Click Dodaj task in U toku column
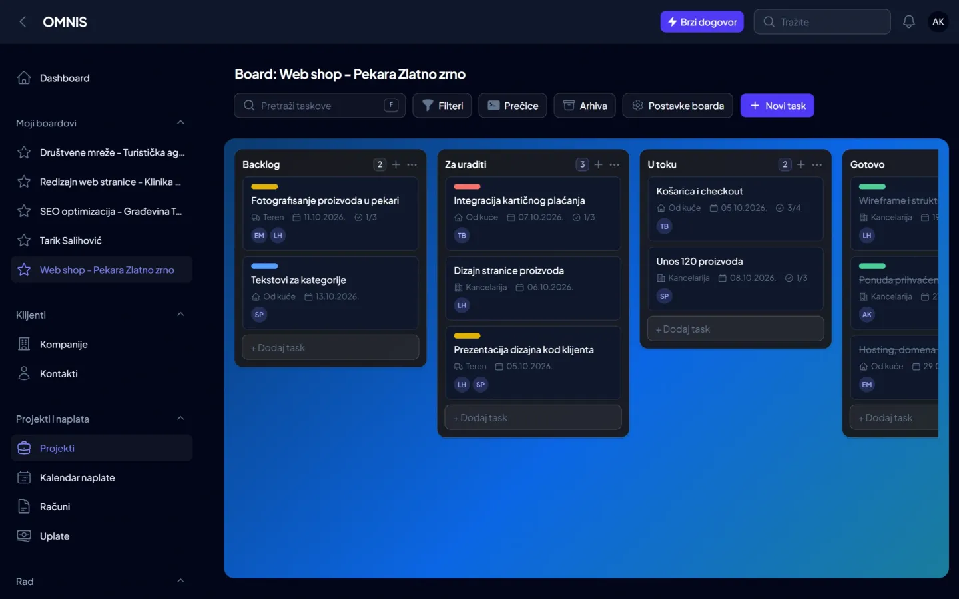 (736, 329)
